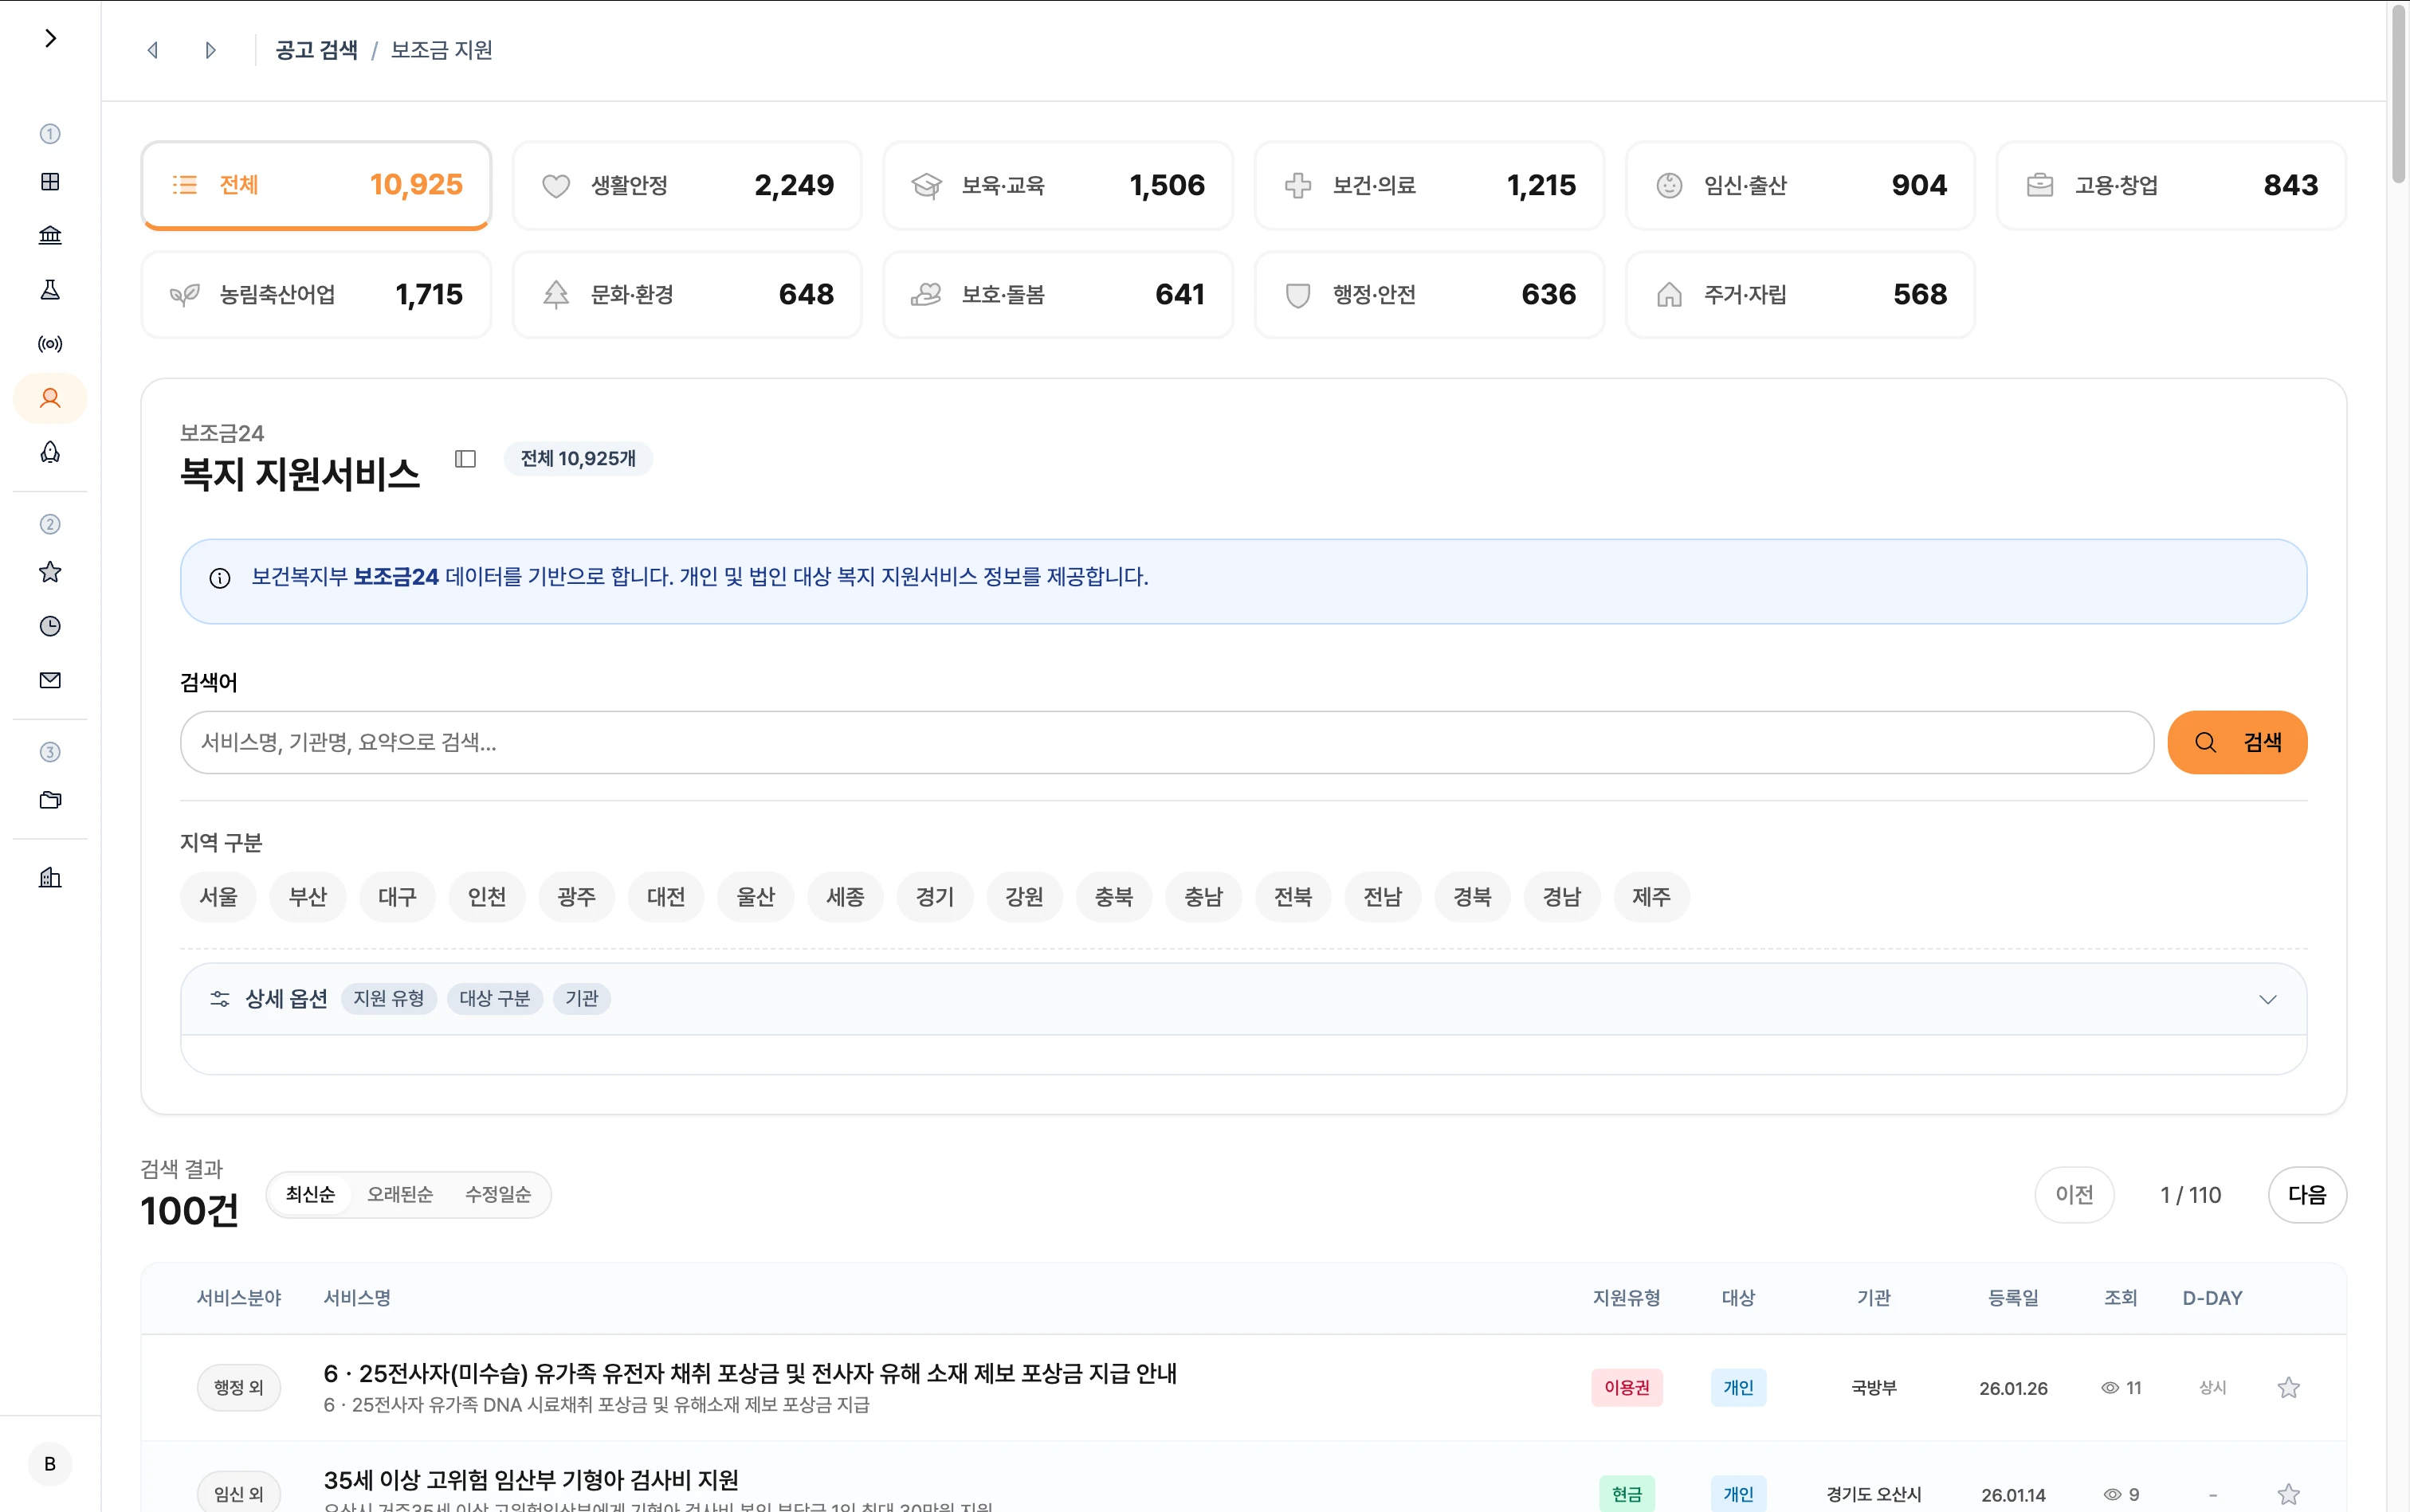Star the 6·25전사자 포상금 listing
The width and height of the screenshot is (2410, 1512).
pos(2288,1388)
